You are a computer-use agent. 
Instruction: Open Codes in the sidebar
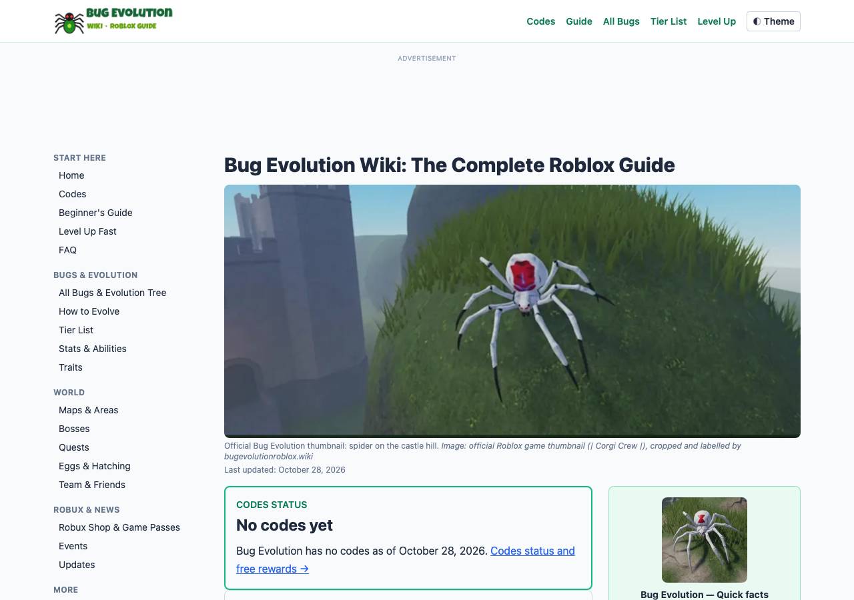coord(72,194)
